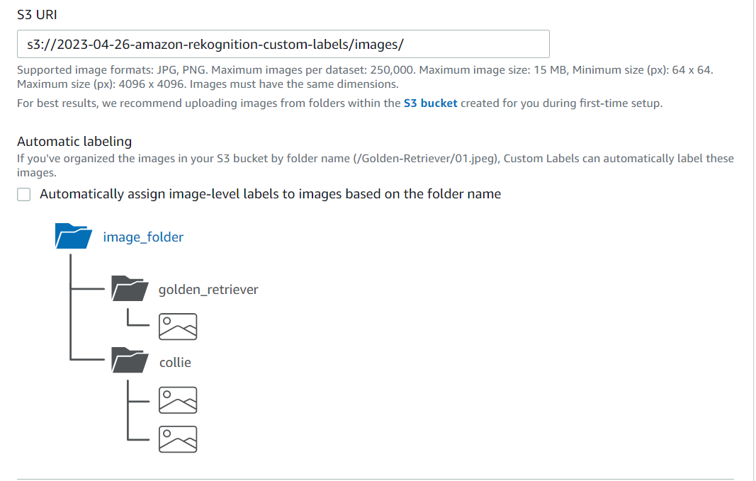This screenshot has height=481, width=756.
Task: Click the golden_retriever folder icon
Action: pyautogui.click(x=130, y=288)
